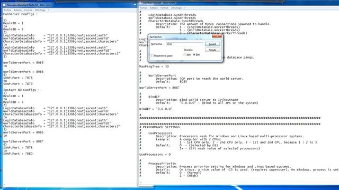Open Format menu in the right Notepad window
The width and height of the screenshot is (339, 190).
point(164,8)
